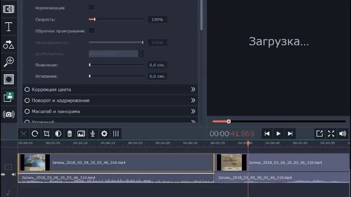Switch preview to full screen
This screenshot has height=197, width=351.
click(331, 134)
